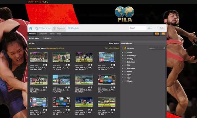Image resolution: width=197 pixels, height=118 pixels.
Task: Click the magnifier in Keywords search box
Action: coord(164,48)
